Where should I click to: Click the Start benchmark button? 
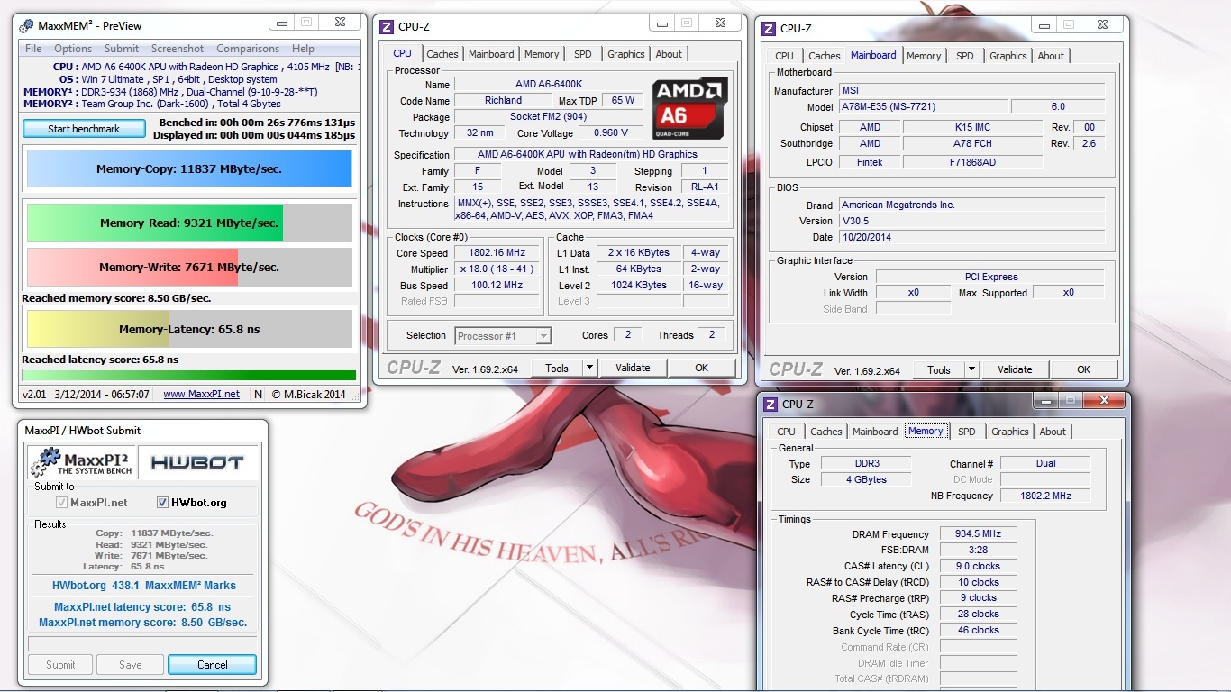(84, 129)
